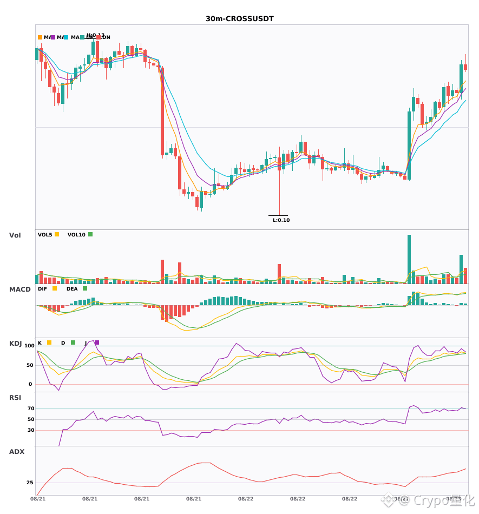Click the green DEA legend swatch
Screen dimensions: 479x514
pyautogui.click(x=85, y=288)
